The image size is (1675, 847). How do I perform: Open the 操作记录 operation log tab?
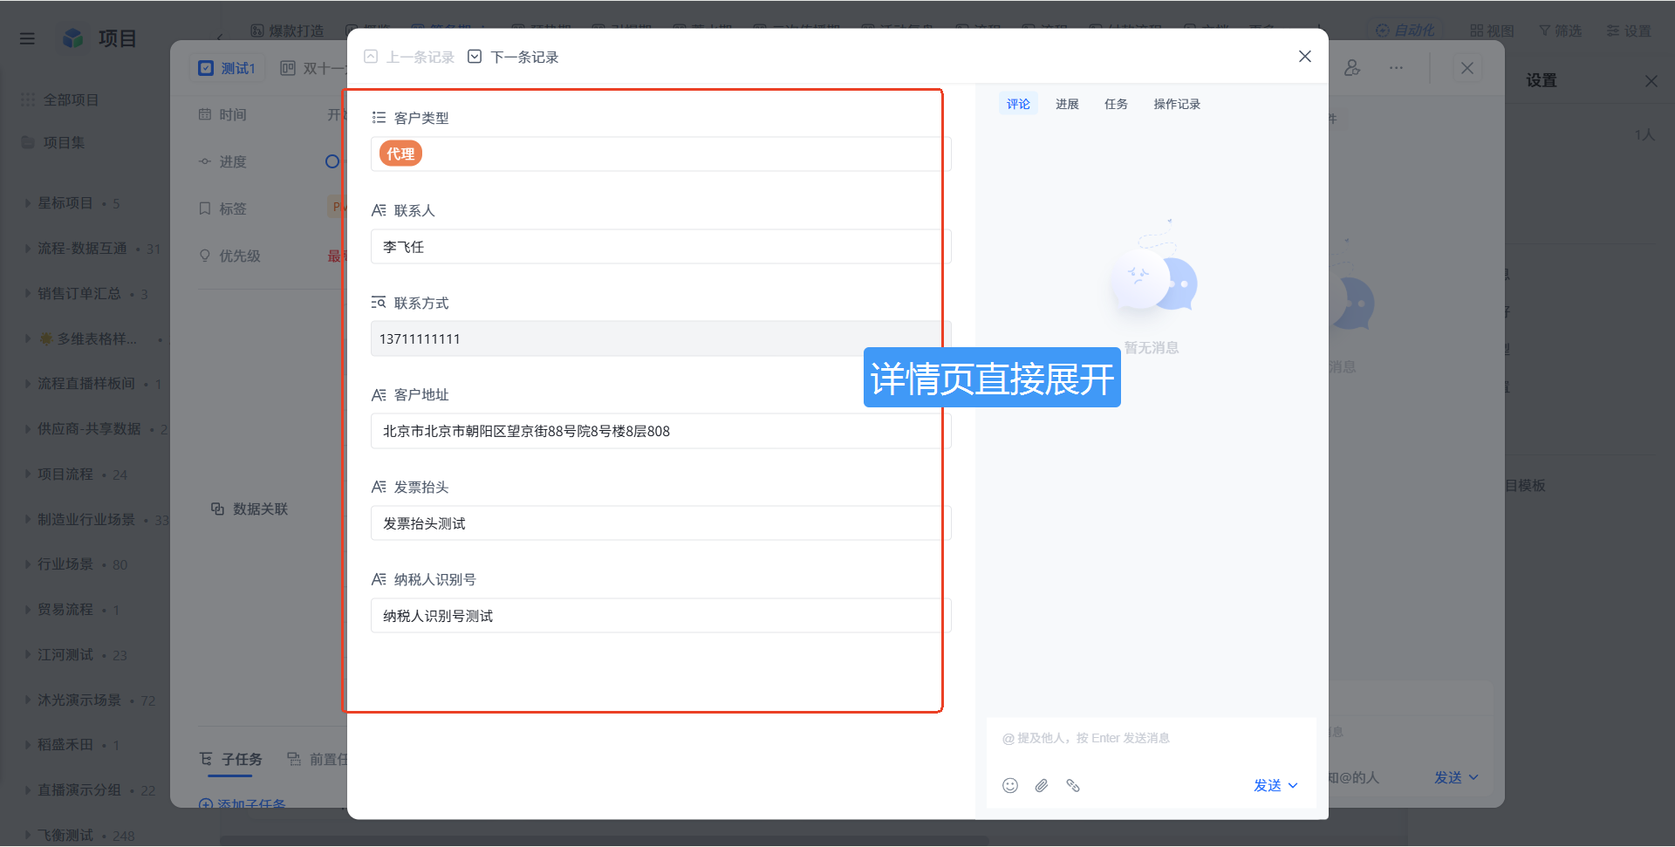(1177, 104)
